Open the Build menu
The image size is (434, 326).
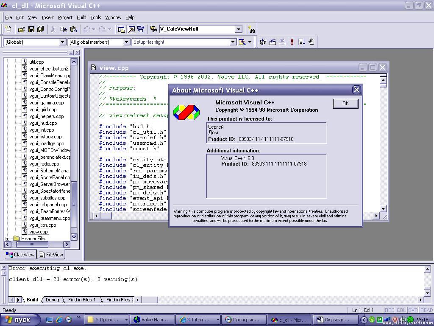pyautogui.click(x=81, y=17)
